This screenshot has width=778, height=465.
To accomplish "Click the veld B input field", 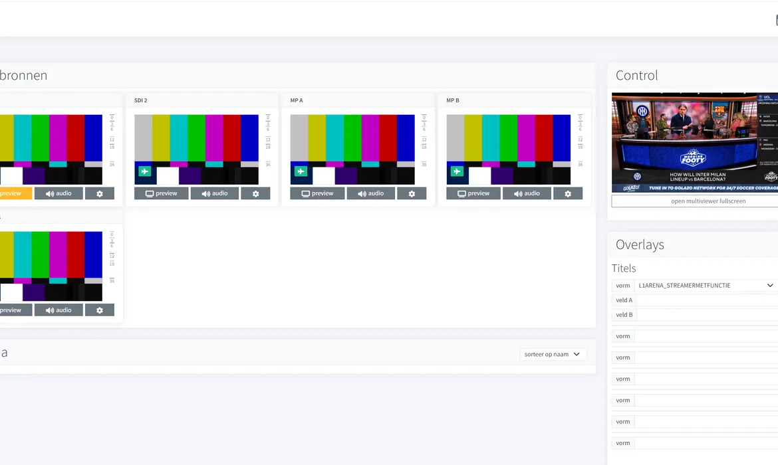I will (x=707, y=314).
